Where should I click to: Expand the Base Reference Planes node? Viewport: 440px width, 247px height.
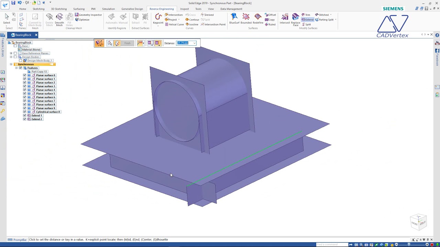[11, 53]
